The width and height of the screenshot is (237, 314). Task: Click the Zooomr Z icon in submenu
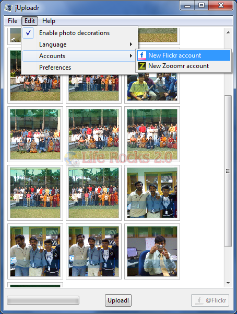[x=141, y=66]
